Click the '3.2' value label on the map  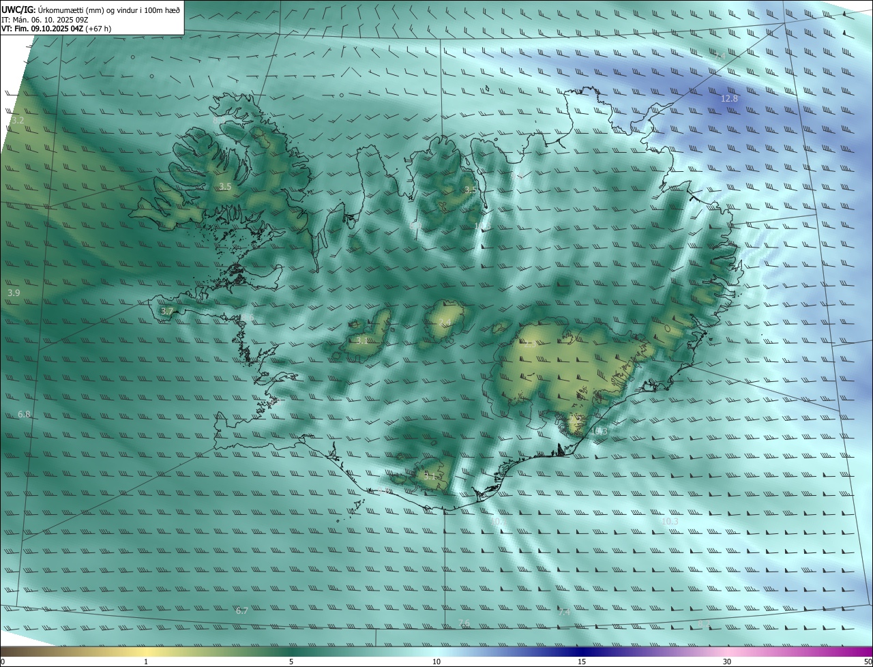point(18,120)
